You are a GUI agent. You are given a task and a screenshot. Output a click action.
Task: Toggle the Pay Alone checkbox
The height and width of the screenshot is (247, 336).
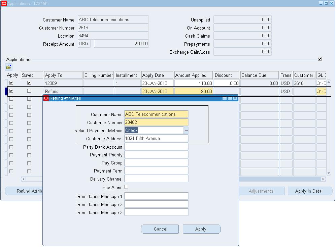point(126,187)
